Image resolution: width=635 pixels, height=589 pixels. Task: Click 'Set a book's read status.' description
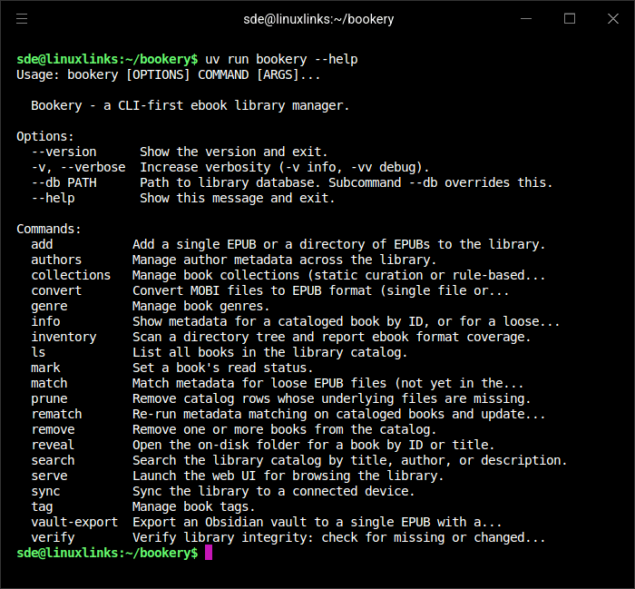click(223, 368)
